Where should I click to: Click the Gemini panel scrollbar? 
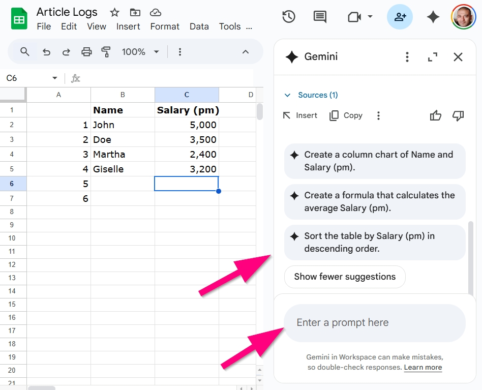(x=470, y=258)
